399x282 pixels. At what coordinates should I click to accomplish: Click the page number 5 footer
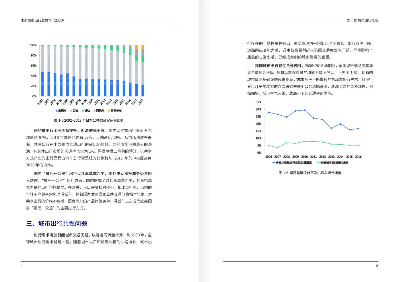click(x=377, y=266)
